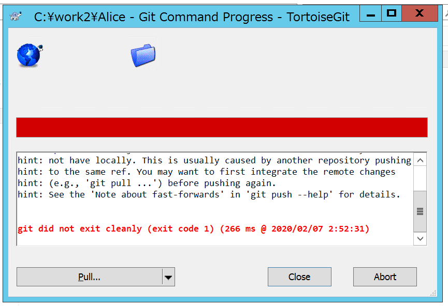Click the hint line mentioning 'git pull ...'

[147, 183]
